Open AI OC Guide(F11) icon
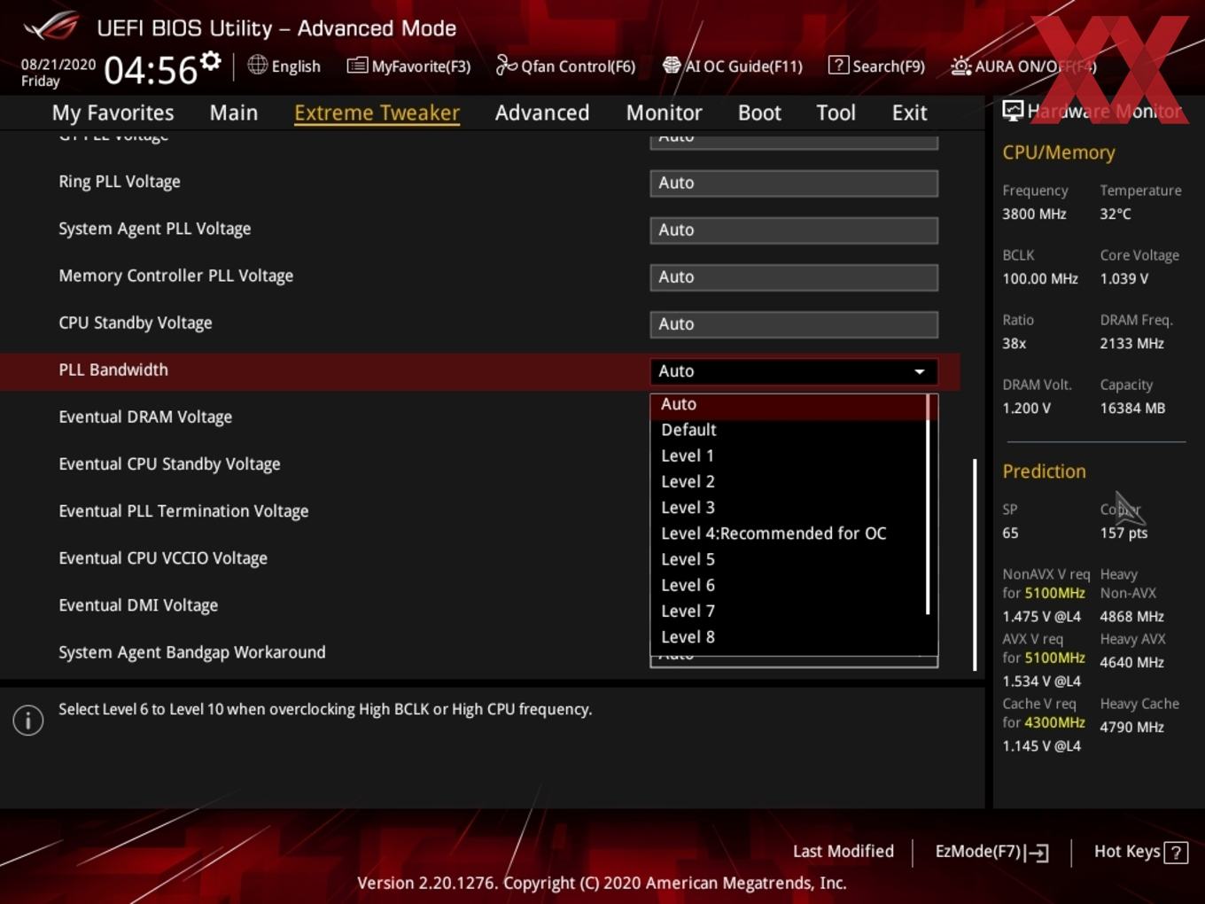Image resolution: width=1205 pixels, height=904 pixels. tap(672, 65)
